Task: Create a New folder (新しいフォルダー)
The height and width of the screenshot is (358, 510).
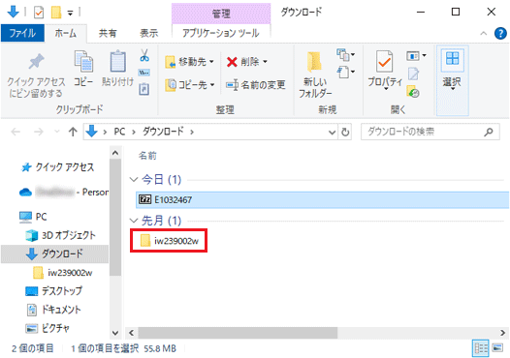Action: coord(315,75)
